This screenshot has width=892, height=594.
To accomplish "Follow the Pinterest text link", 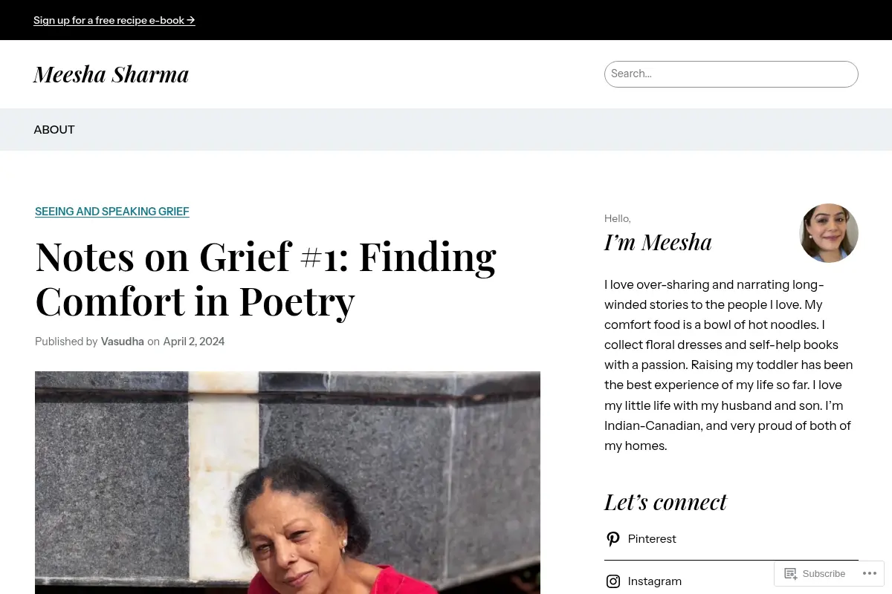I will (x=652, y=539).
